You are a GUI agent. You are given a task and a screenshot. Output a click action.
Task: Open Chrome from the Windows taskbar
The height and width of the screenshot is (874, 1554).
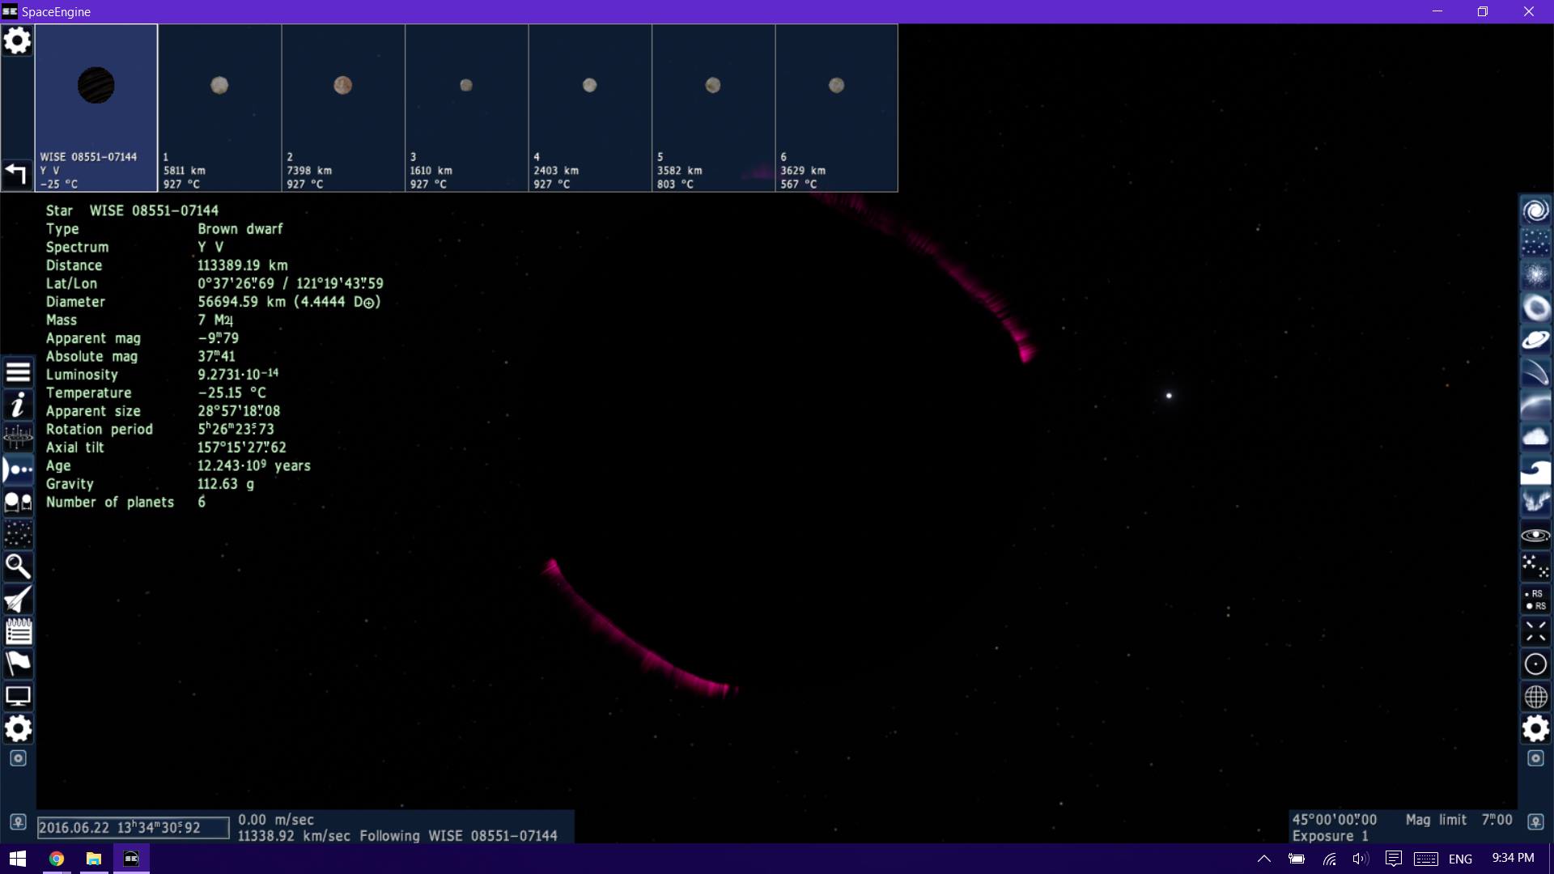click(x=57, y=859)
